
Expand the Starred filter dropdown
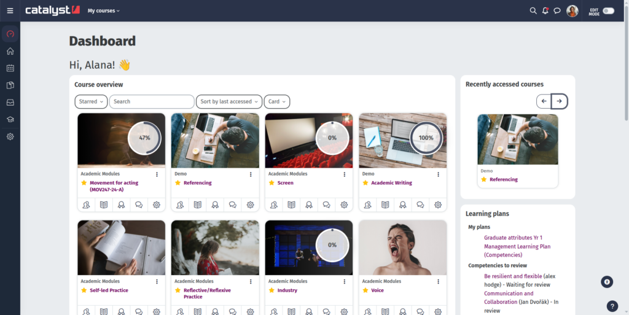point(91,101)
